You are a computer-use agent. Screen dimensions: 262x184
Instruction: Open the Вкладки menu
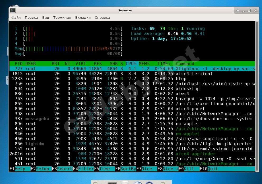click(83, 18)
